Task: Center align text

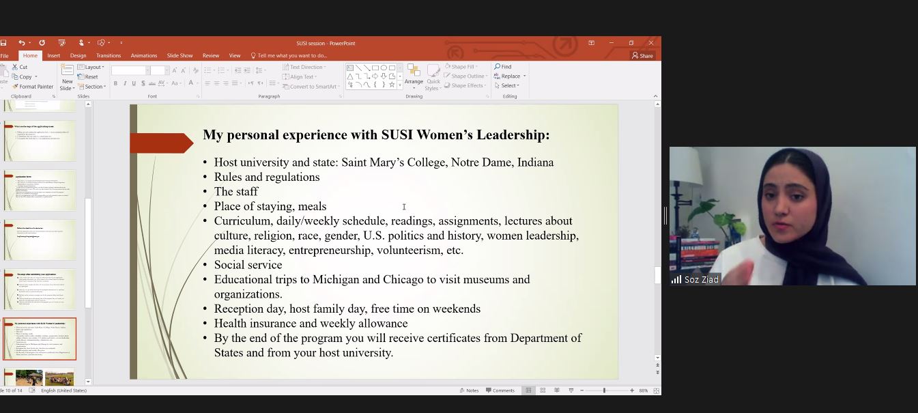Action: [217, 83]
